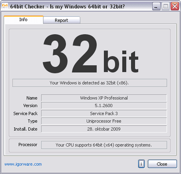The image size is (181, 174).
Task: Click the disabled maximize window button
Action: click(166, 6)
